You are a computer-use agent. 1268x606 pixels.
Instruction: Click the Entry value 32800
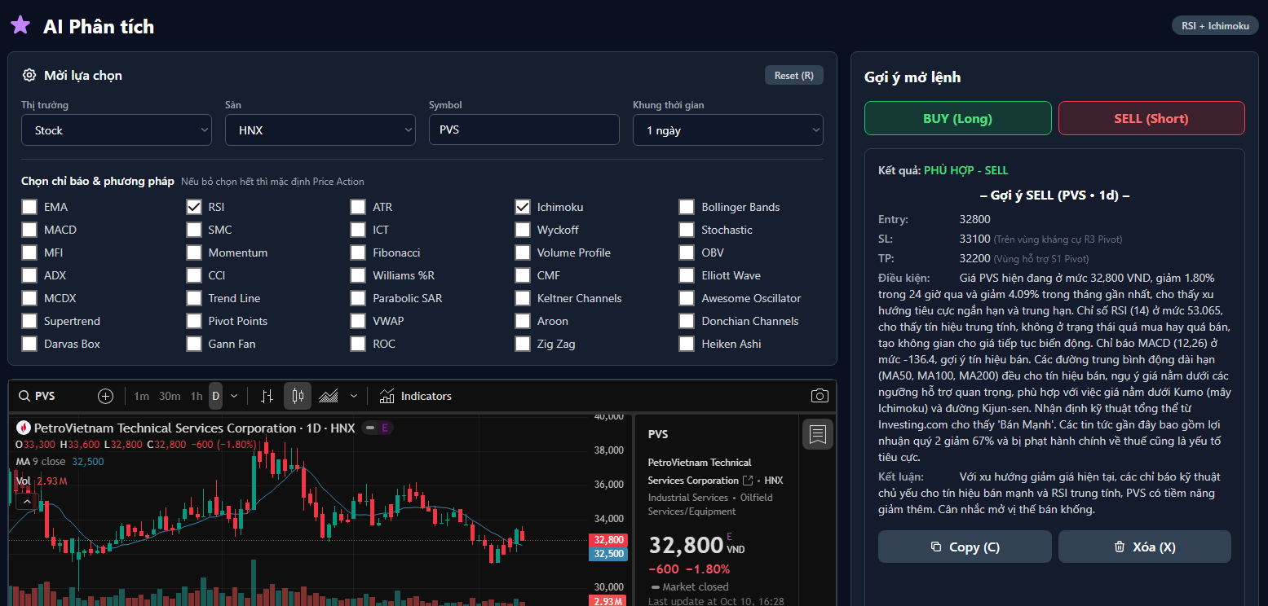tap(975, 219)
